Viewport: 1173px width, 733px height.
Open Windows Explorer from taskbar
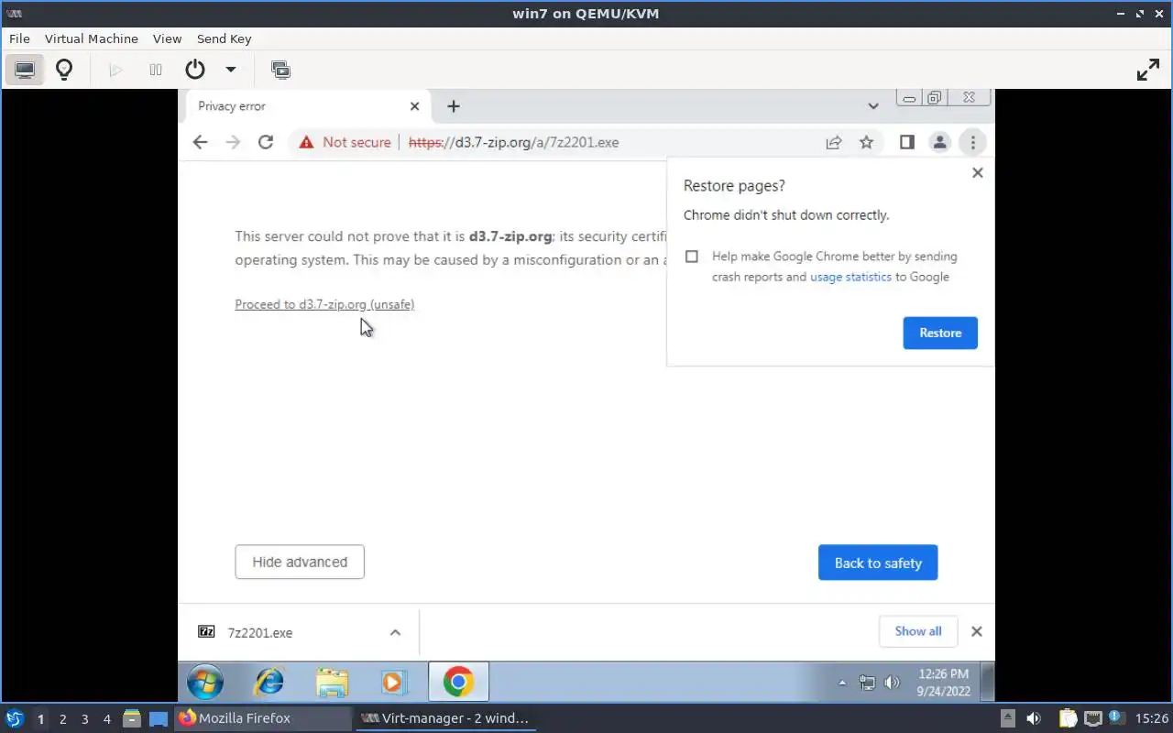coord(332,682)
